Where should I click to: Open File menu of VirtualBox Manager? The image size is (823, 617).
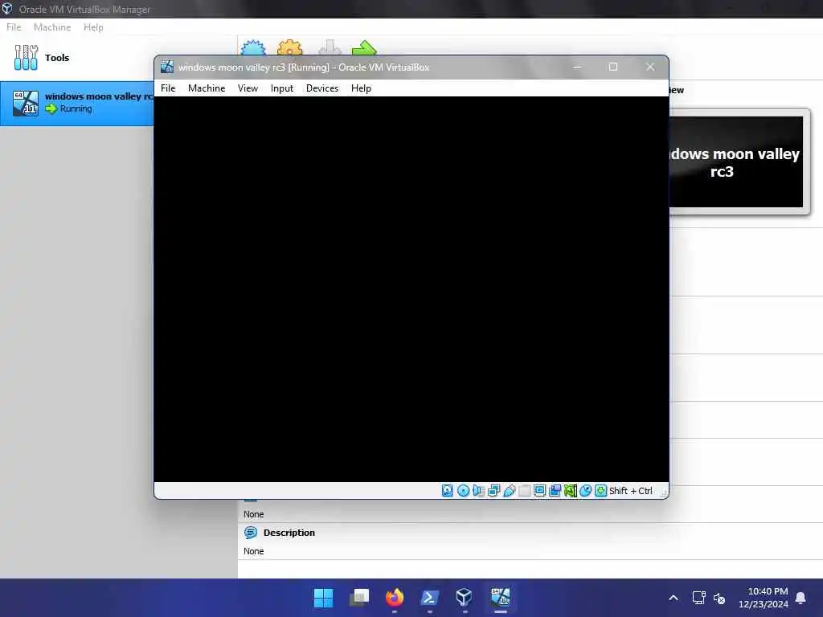click(x=14, y=27)
